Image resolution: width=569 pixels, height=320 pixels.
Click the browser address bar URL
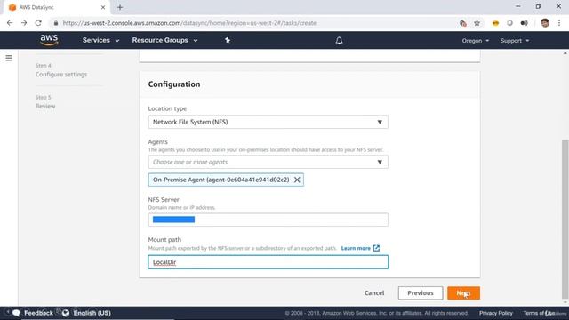[189, 23]
